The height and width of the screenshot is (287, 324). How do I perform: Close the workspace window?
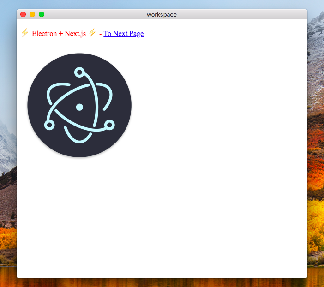(23, 14)
